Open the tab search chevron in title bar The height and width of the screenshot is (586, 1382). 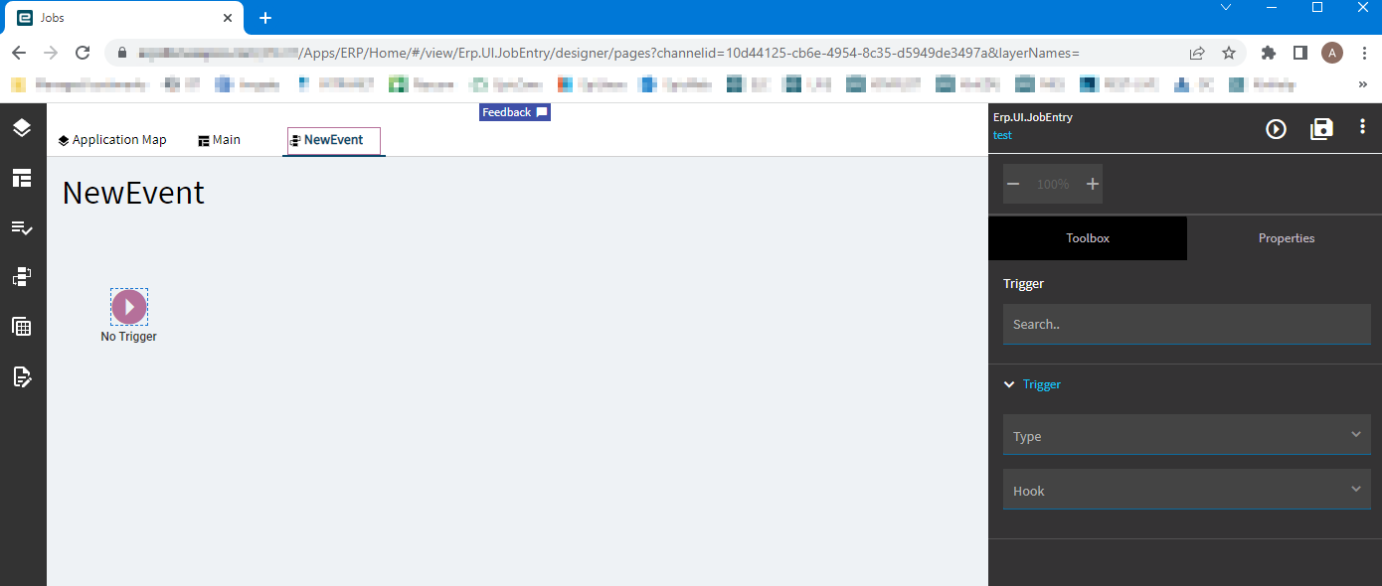click(x=1226, y=8)
